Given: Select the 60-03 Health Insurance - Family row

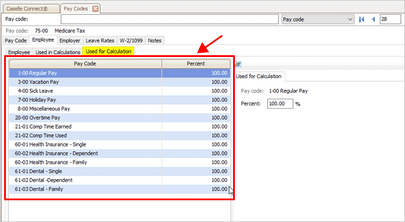Looking at the screenshot, I should [x=119, y=162].
